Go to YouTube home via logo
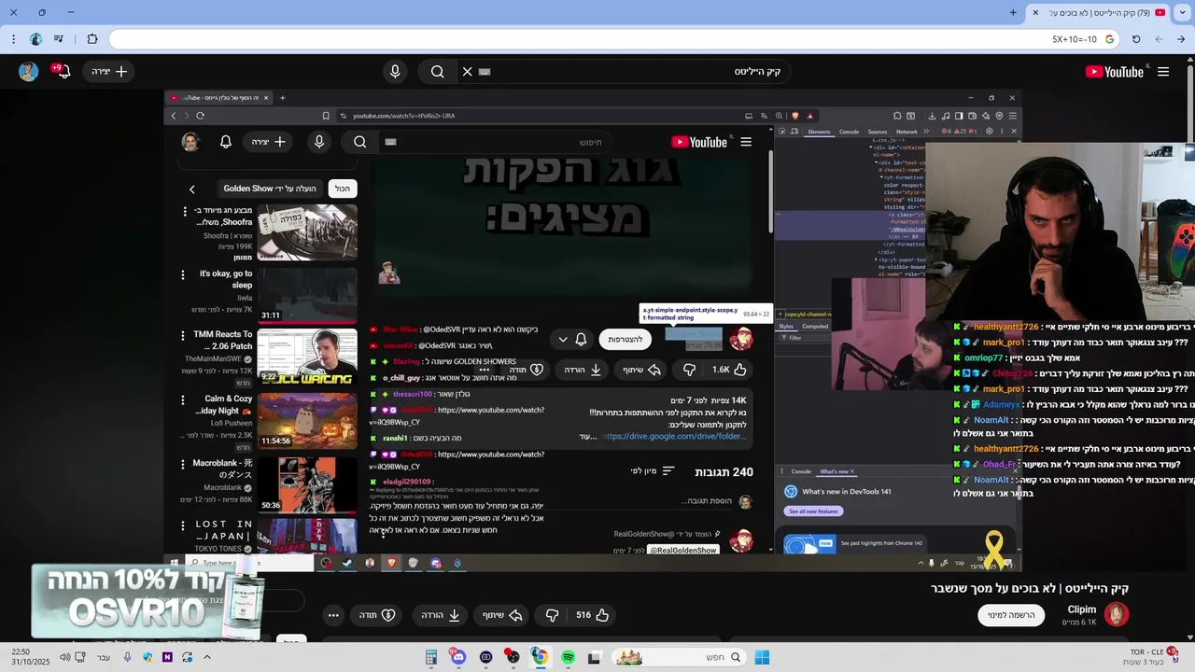The width and height of the screenshot is (1195, 672). click(x=1115, y=72)
